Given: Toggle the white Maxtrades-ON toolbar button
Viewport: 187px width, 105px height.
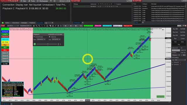Looking at the screenshot, I should (x=118, y=26).
